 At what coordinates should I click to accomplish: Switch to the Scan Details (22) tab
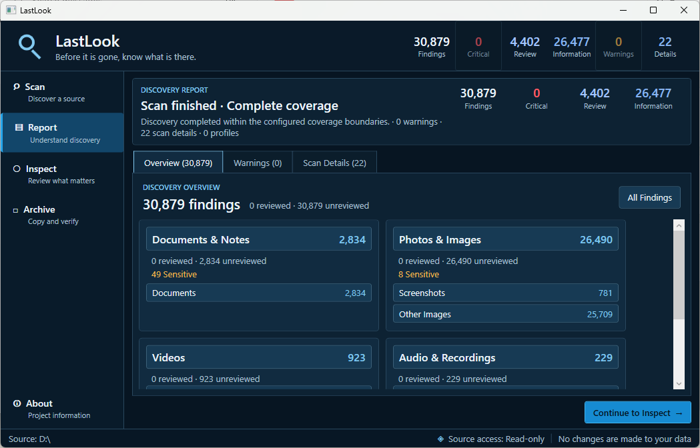(x=334, y=163)
